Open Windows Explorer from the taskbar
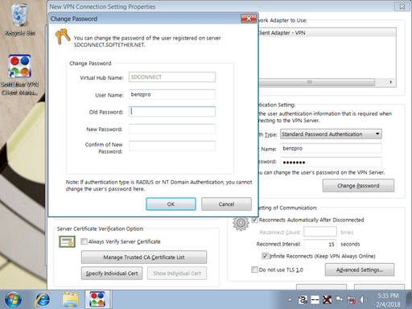412x309 pixels. 70,299
